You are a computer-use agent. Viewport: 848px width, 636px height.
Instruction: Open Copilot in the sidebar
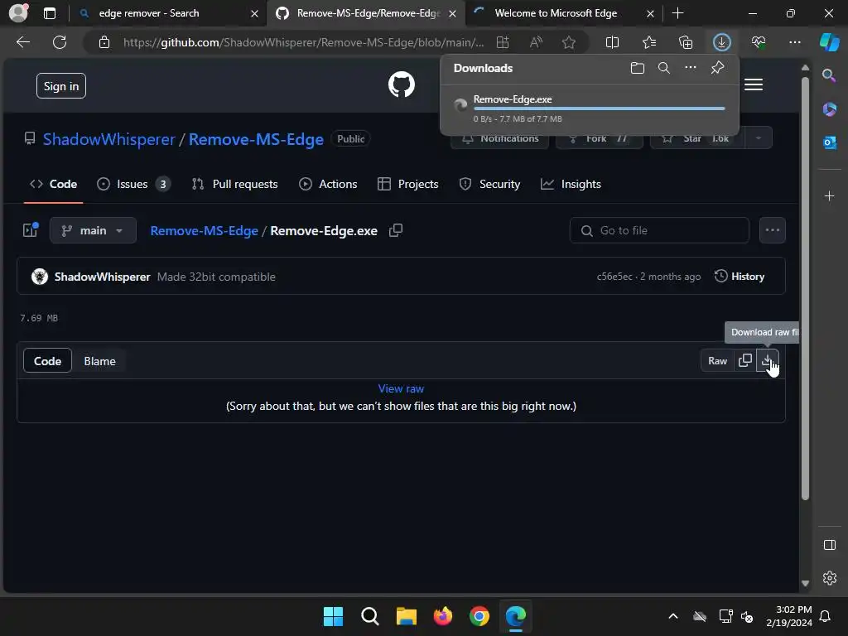point(830,42)
